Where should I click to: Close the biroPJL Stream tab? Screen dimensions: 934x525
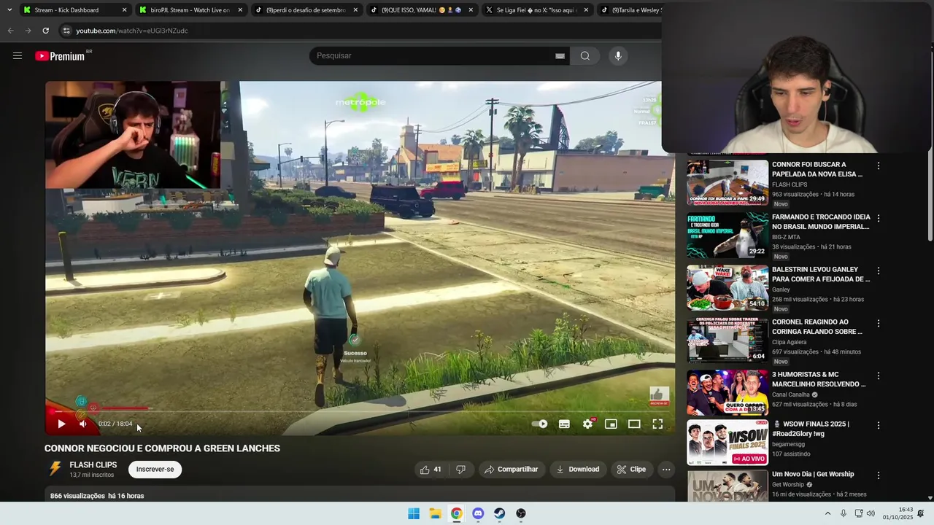pos(240,10)
